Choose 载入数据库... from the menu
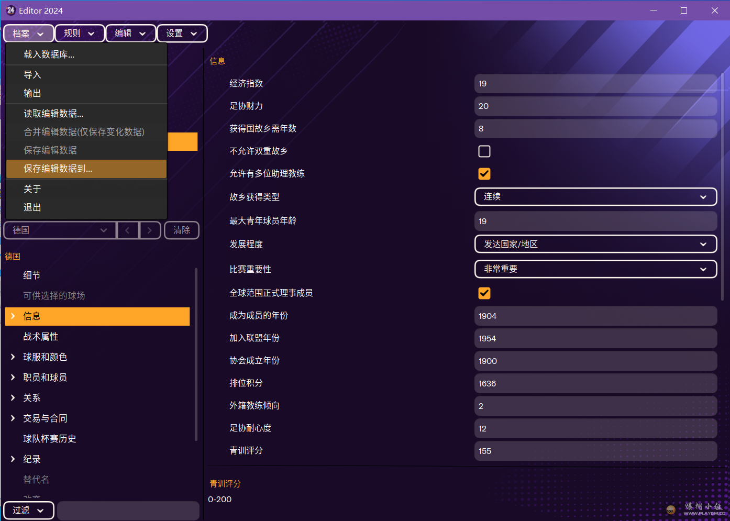Image resolution: width=730 pixels, height=521 pixels. click(x=86, y=54)
